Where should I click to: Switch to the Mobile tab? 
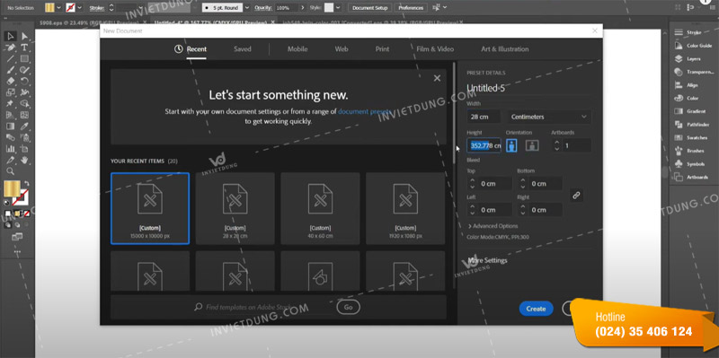297,49
